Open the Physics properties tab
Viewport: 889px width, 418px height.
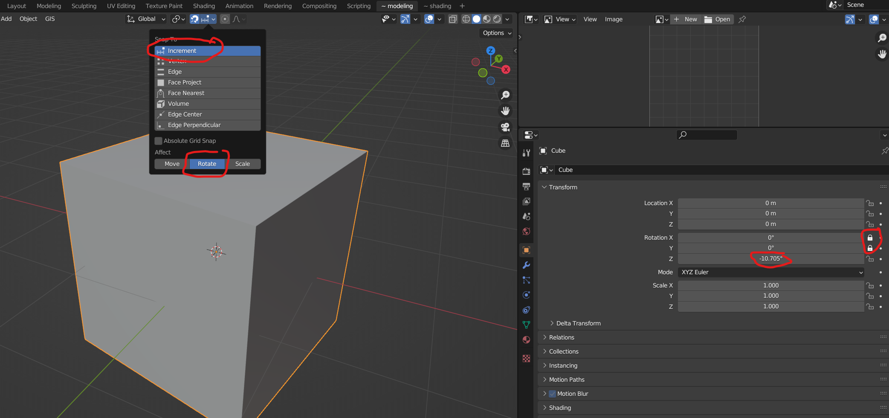point(526,295)
